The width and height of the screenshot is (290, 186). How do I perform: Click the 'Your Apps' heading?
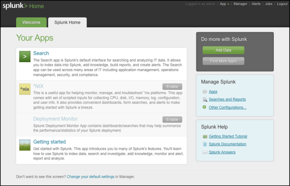click(x=35, y=38)
